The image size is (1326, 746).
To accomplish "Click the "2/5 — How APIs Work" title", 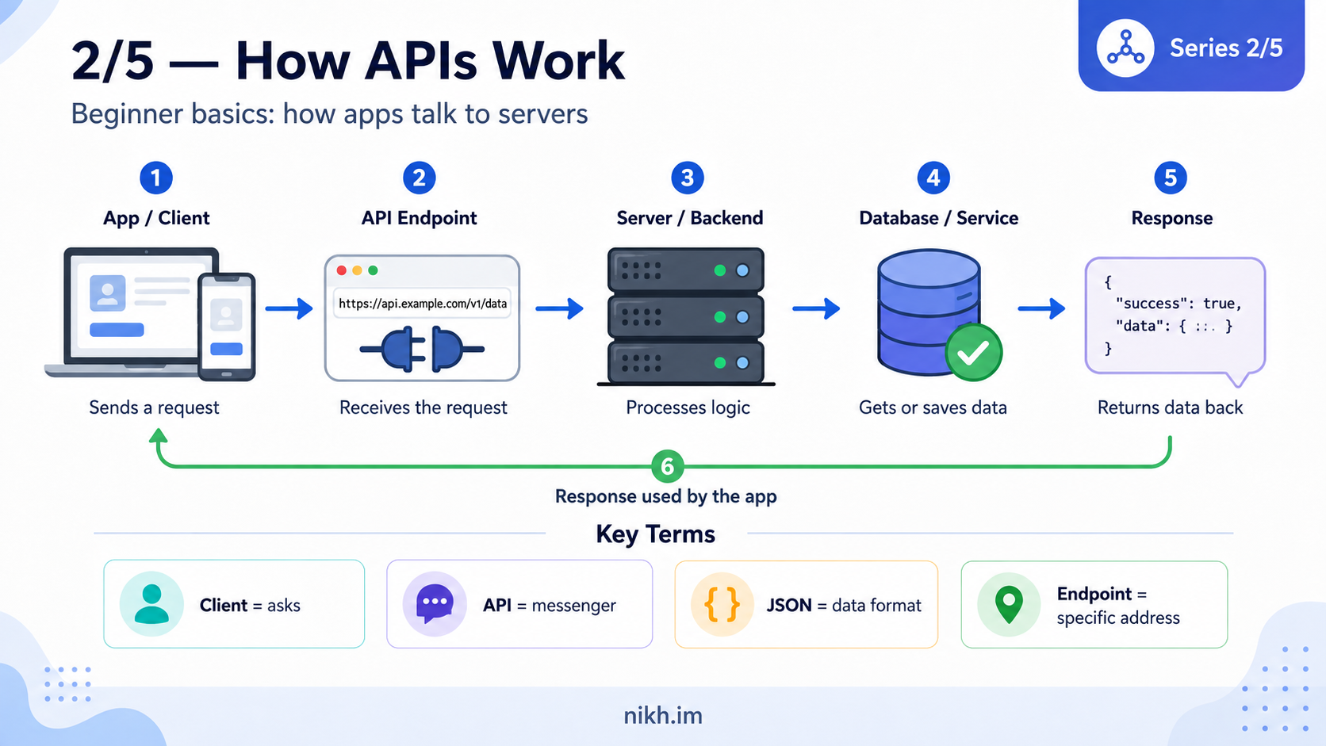I will (x=348, y=60).
